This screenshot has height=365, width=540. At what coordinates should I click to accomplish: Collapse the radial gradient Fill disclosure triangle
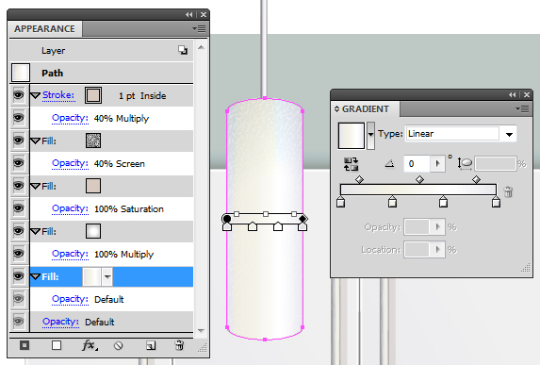[x=36, y=231]
